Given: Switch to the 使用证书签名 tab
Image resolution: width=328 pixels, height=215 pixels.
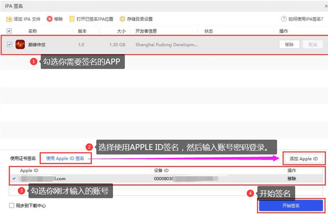Looking at the screenshot, I should click(23, 159).
